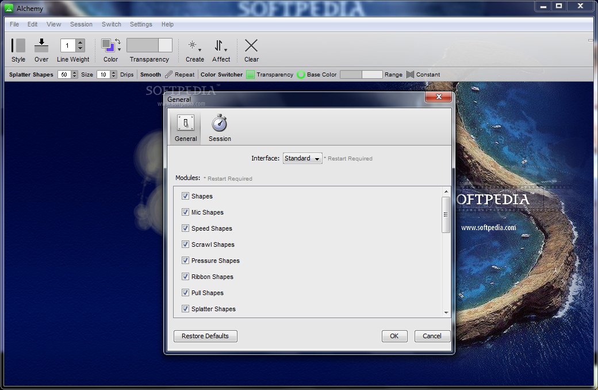
Task: Open the Edit menu
Action: (x=32, y=24)
